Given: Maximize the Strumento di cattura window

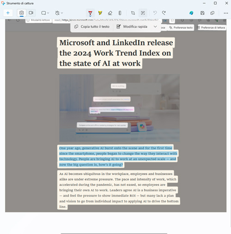Looking at the screenshot, I should [215, 3].
